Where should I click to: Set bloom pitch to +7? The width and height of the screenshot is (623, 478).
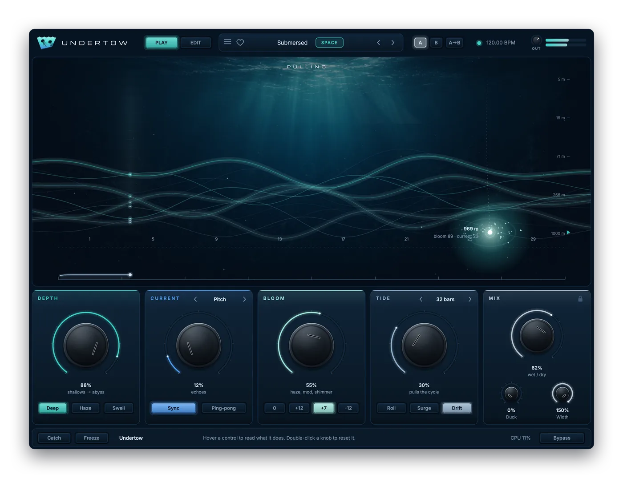coord(324,408)
